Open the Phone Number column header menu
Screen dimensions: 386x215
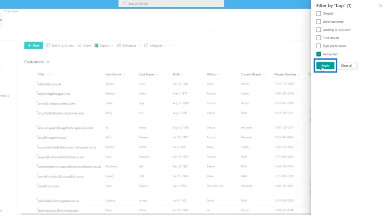(x=287, y=74)
